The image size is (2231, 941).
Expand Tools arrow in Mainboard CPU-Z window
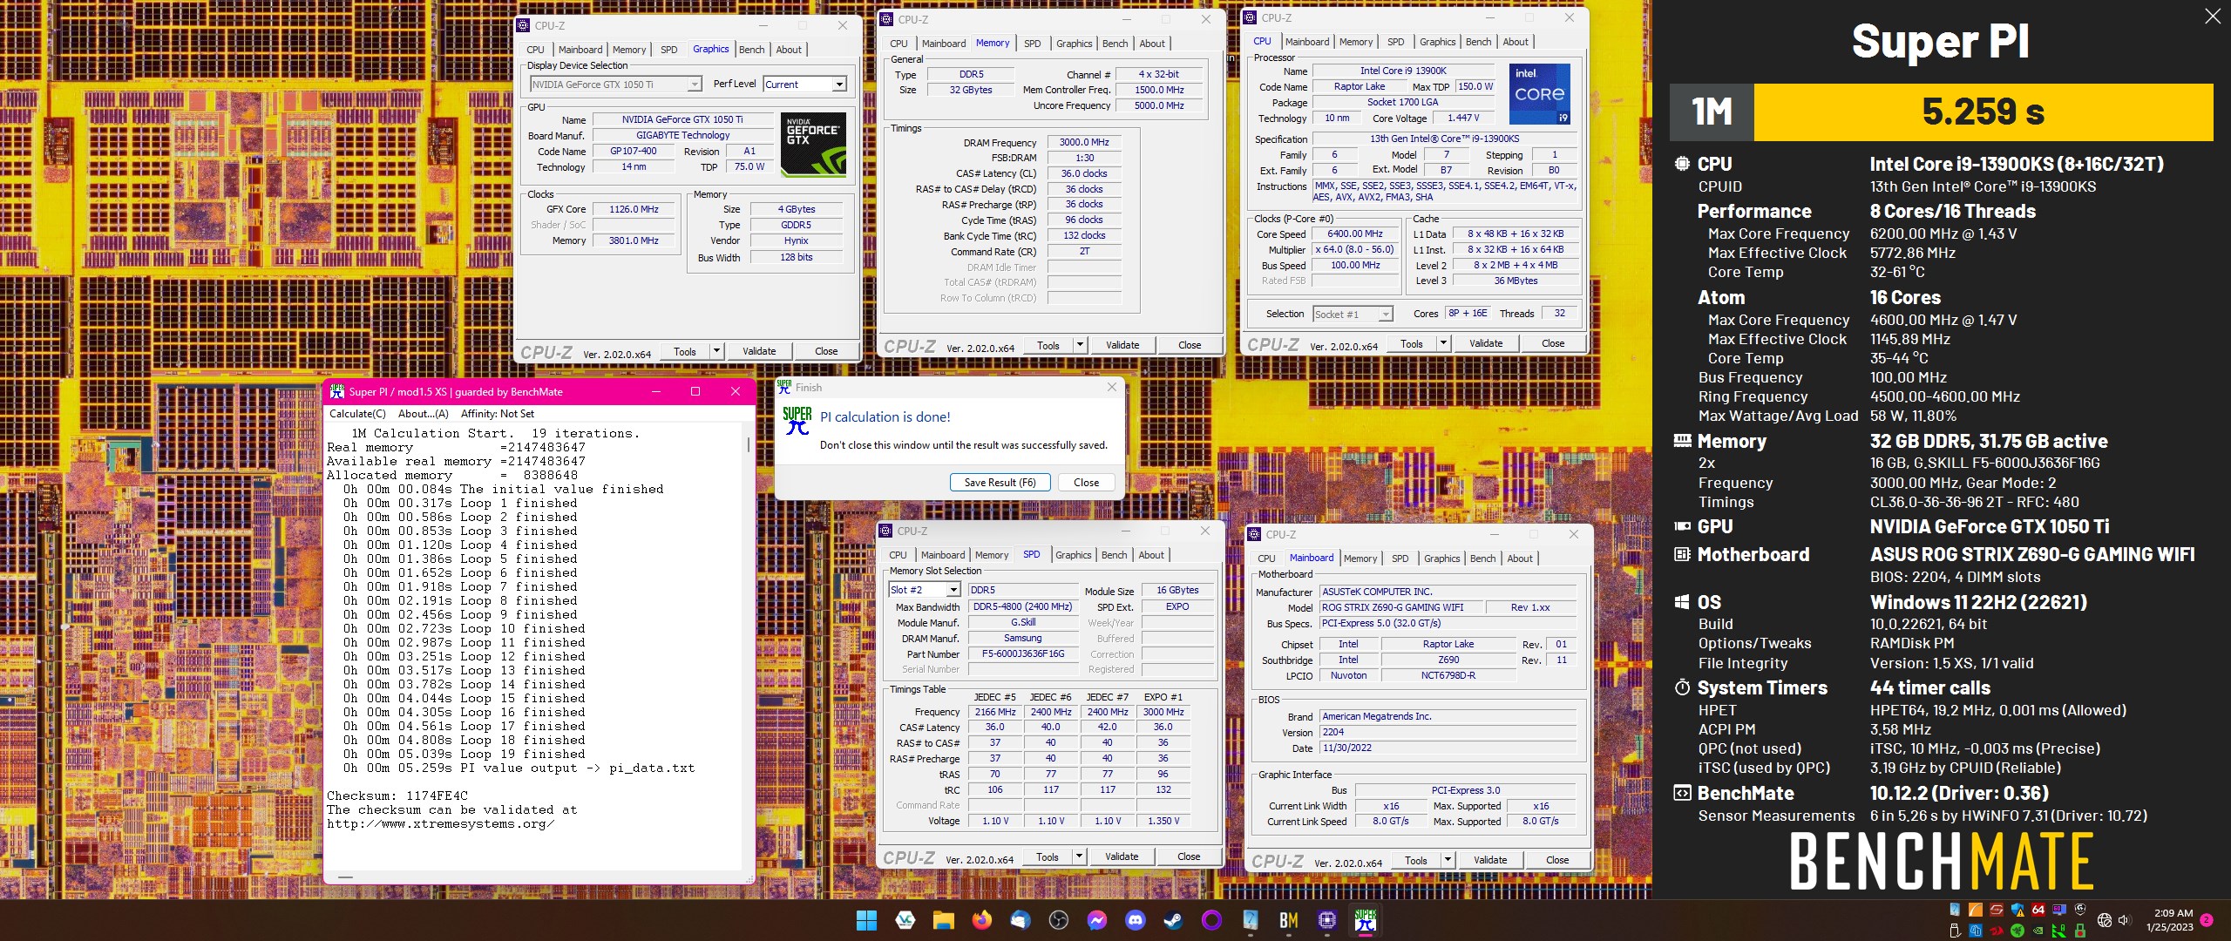(x=1448, y=860)
